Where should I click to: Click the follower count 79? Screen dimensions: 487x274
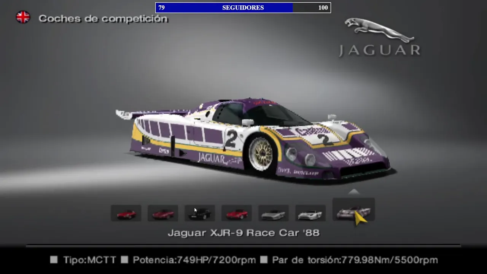pyautogui.click(x=161, y=8)
